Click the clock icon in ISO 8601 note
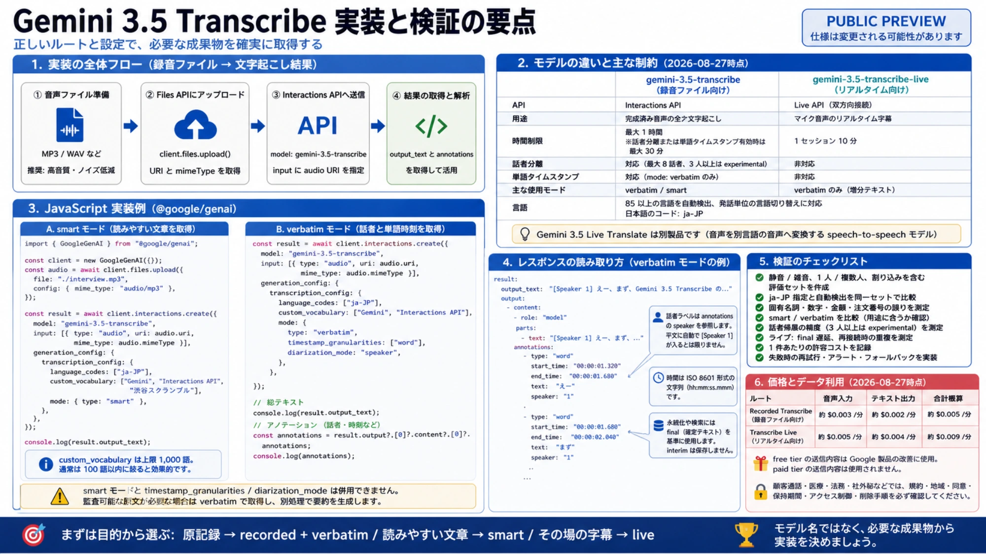 point(658,378)
